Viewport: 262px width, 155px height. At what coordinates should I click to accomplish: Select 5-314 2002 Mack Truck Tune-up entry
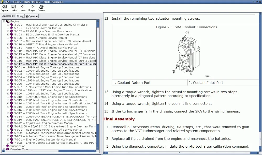pyautogui.click(x=55, y=104)
